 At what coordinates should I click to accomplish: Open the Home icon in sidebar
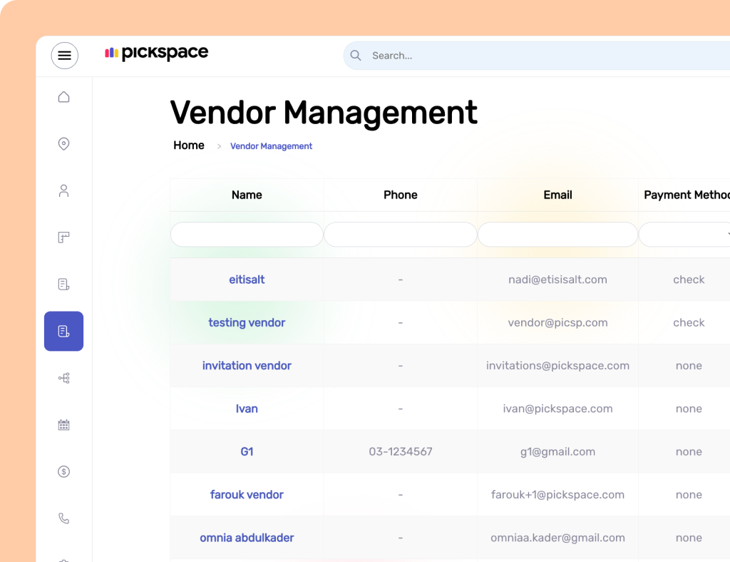tap(63, 97)
